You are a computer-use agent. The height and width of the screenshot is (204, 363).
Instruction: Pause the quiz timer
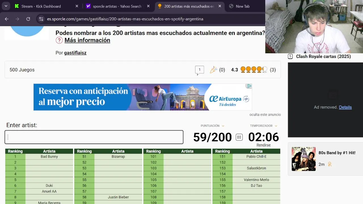(x=239, y=137)
